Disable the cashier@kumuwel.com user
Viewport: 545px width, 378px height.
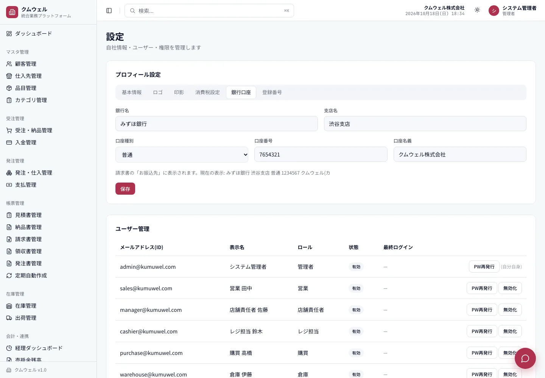(x=510, y=332)
